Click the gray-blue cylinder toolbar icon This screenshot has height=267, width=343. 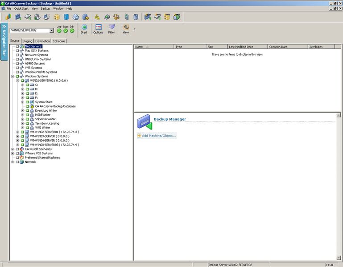[x=136, y=17]
